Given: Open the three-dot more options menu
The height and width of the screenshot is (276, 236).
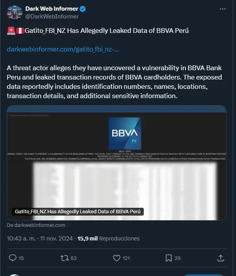Looking at the screenshot, I should [x=223, y=9].
